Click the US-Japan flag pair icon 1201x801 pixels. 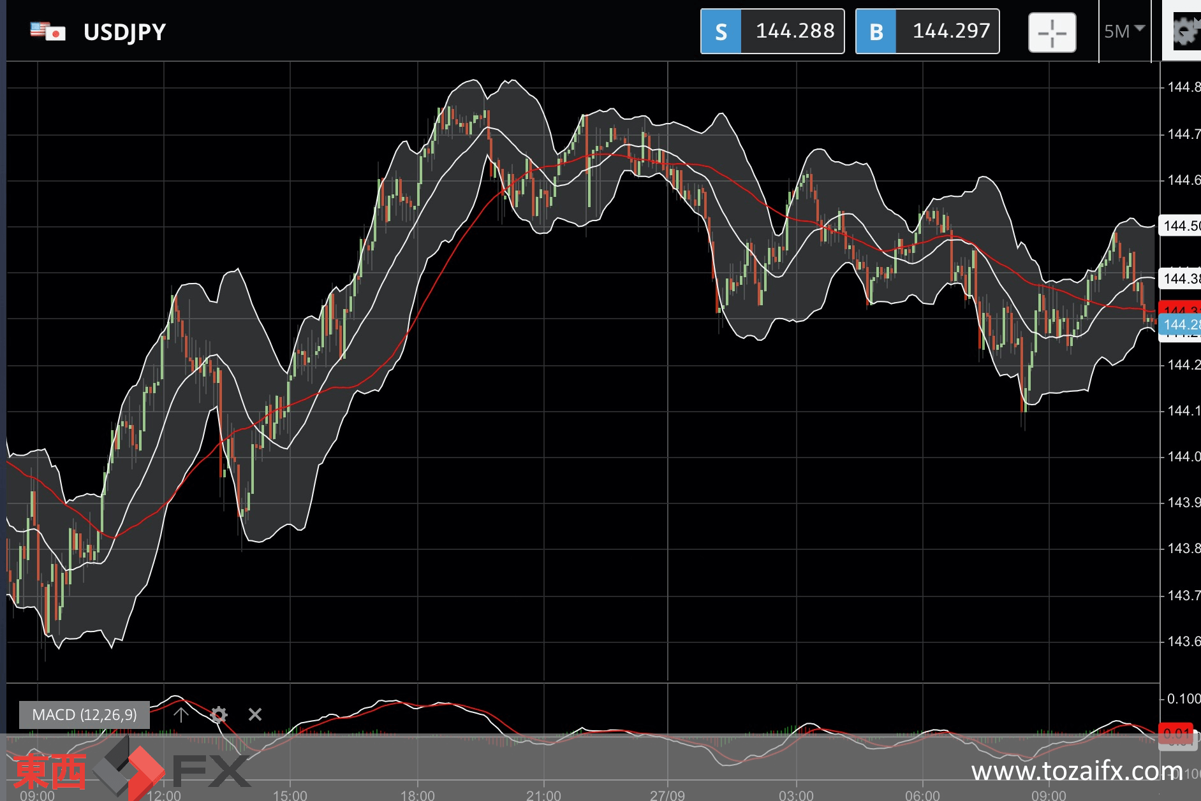pyautogui.click(x=48, y=31)
